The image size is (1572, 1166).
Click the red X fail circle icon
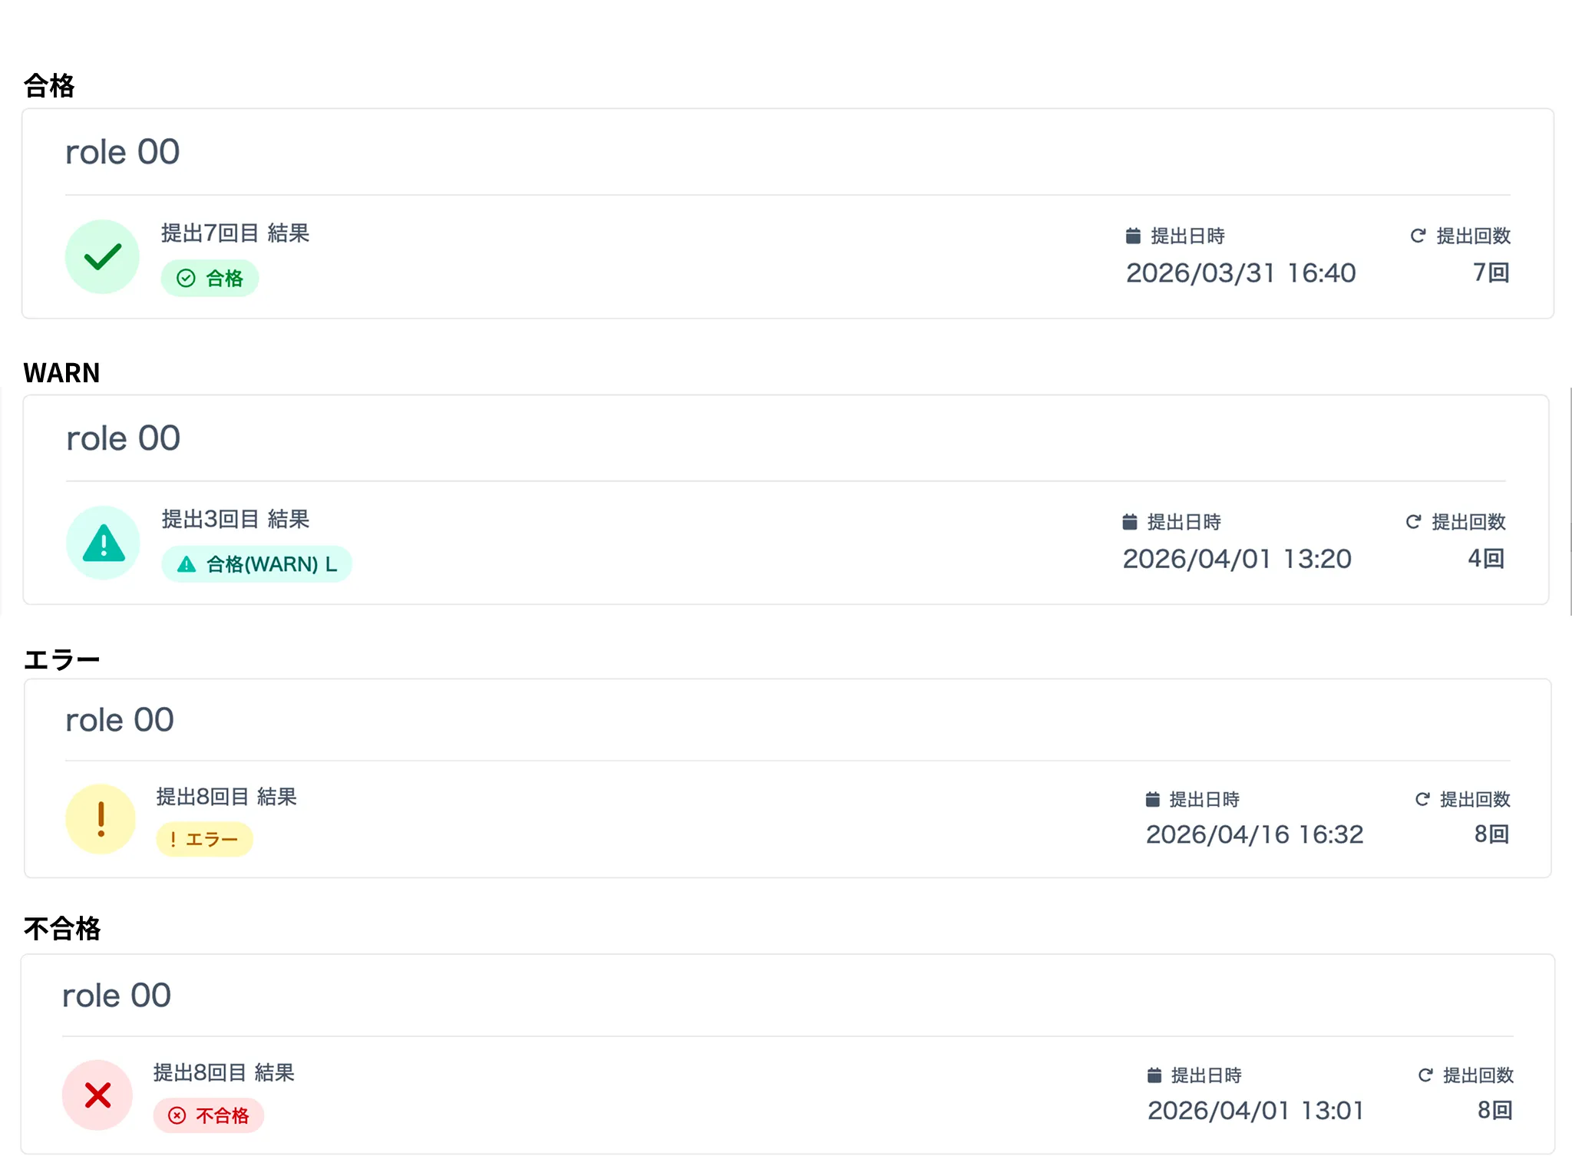click(x=97, y=1095)
